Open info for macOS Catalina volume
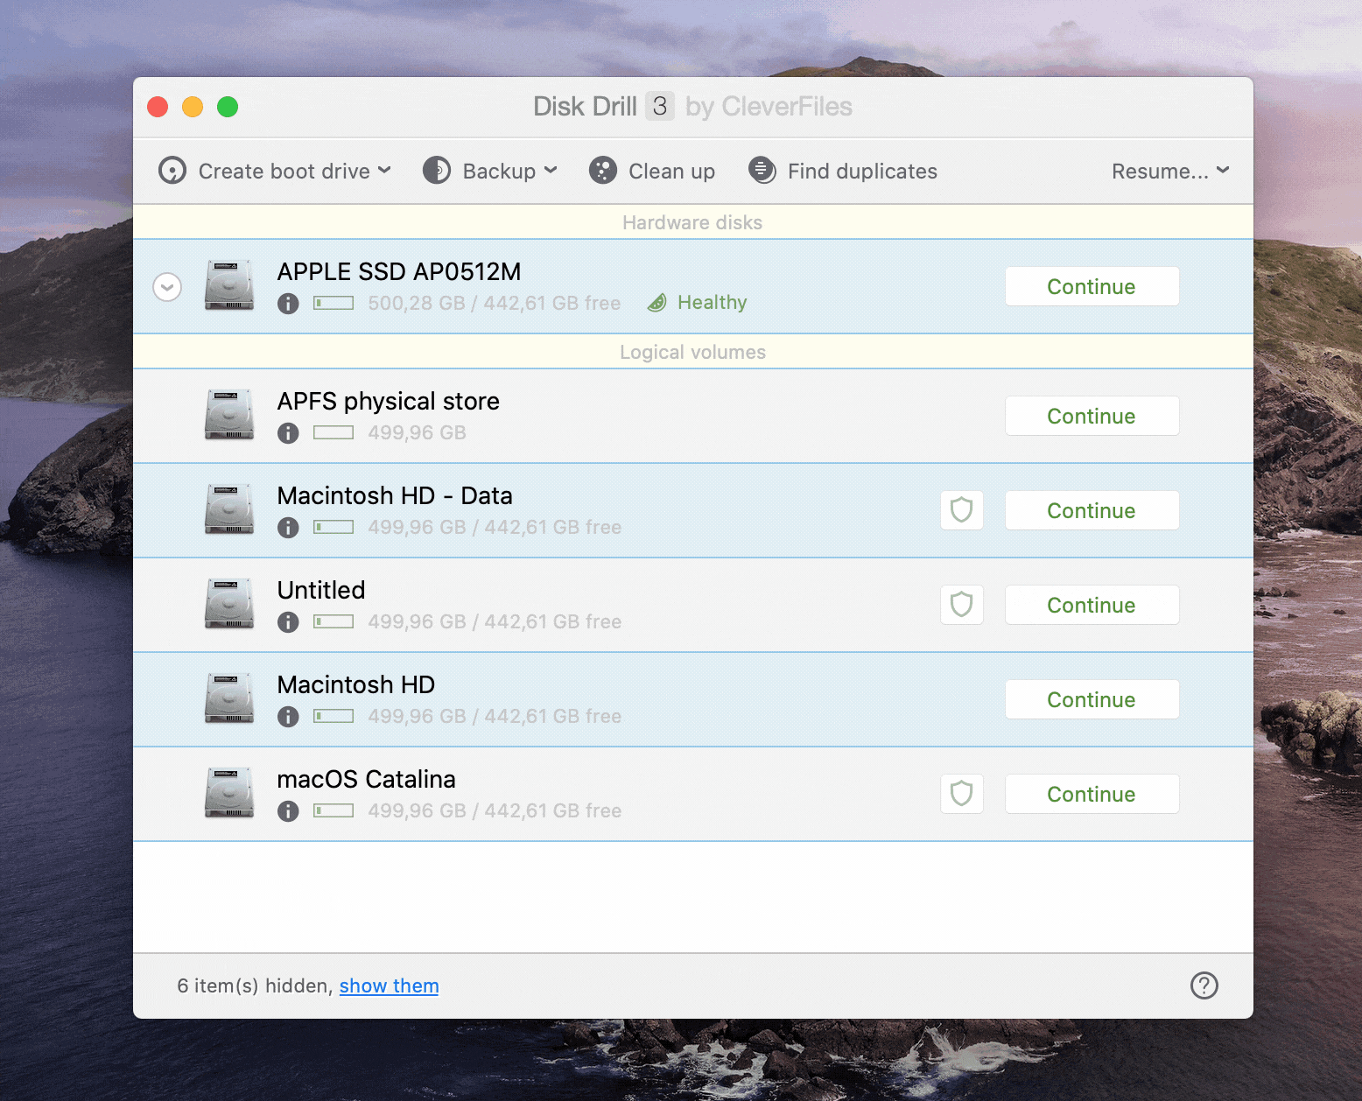Image resolution: width=1362 pixels, height=1101 pixels. click(288, 811)
